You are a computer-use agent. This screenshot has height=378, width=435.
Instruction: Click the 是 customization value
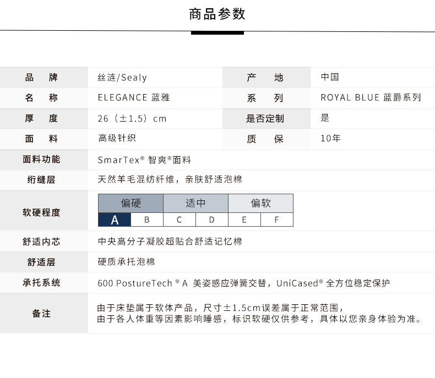[325, 118]
